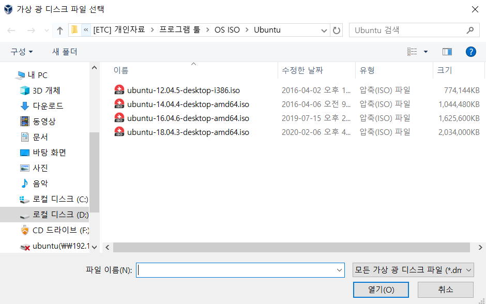The image size is (486, 304).
Task: Open the '[ETC] 개인자료' breadcrumb
Action: (x=119, y=30)
